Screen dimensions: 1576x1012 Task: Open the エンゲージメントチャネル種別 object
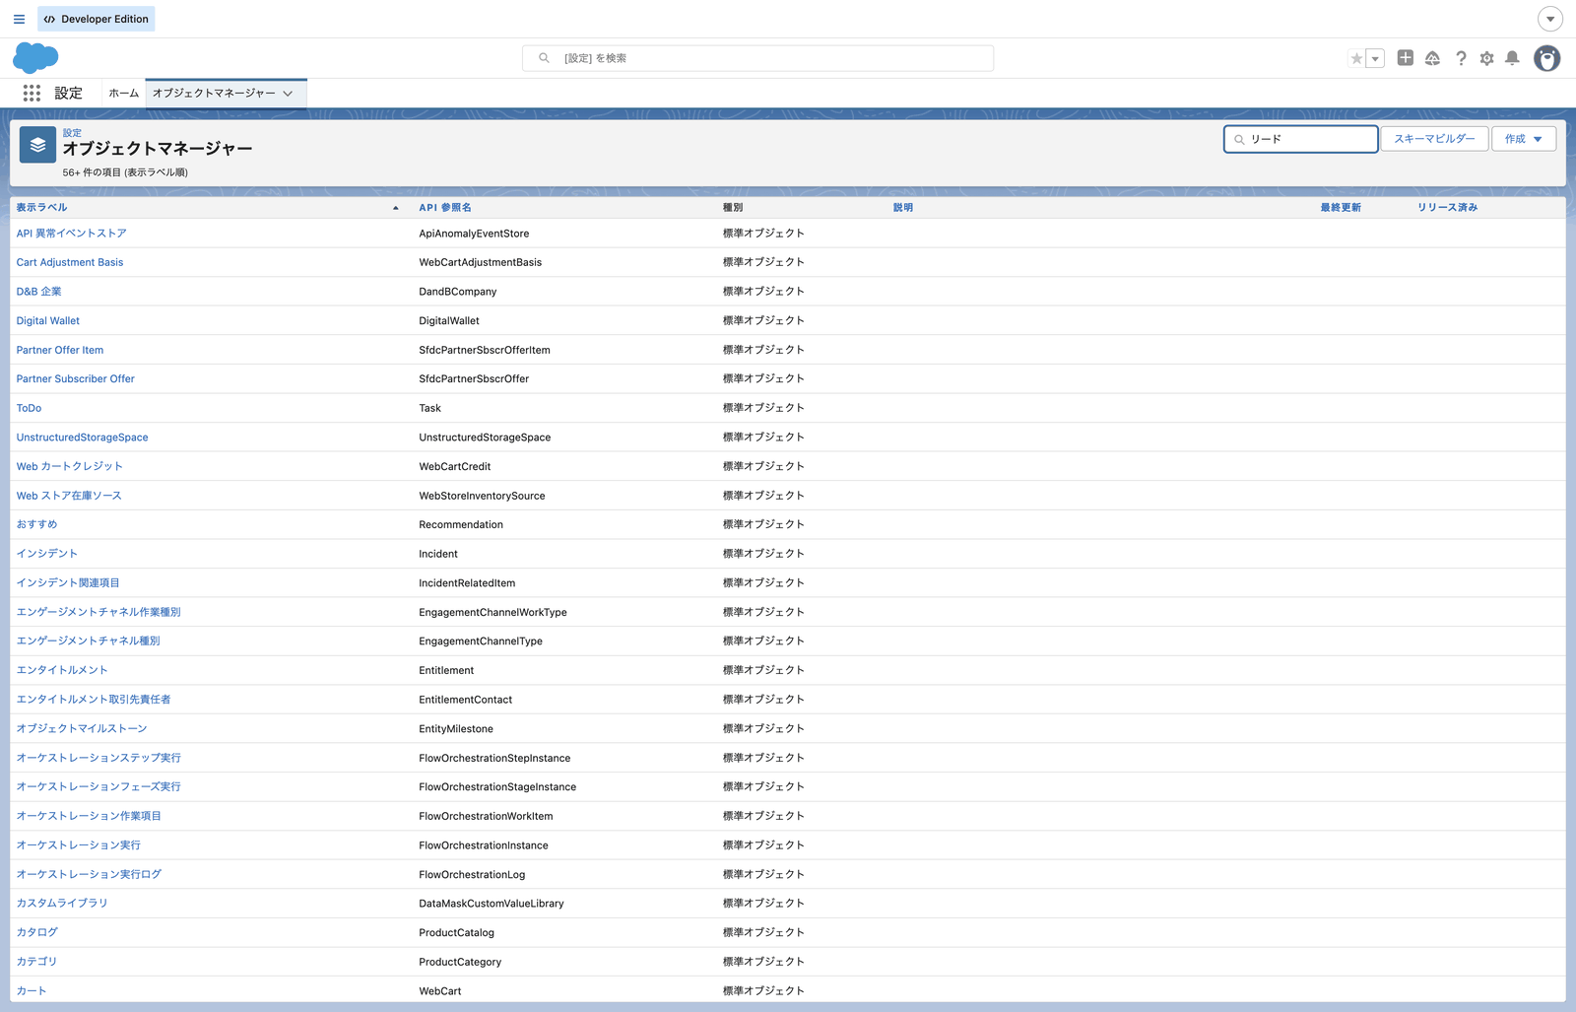point(88,641)
